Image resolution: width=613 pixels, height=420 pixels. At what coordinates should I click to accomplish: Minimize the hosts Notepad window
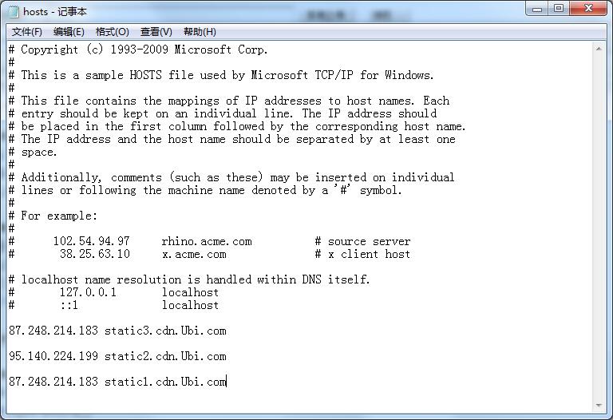537,9
